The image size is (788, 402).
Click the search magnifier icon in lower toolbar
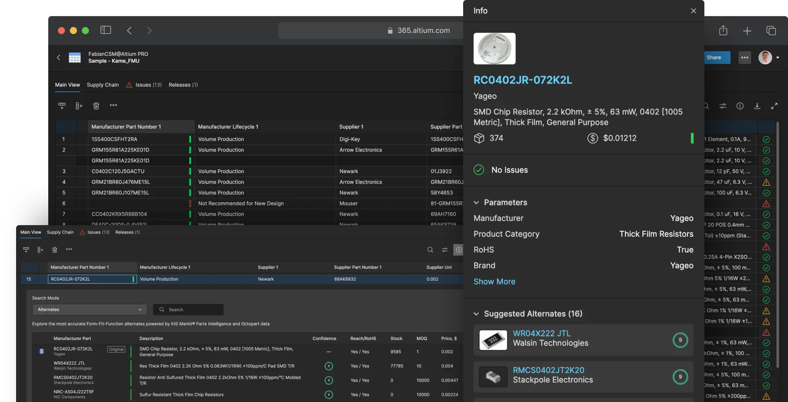[430, 250]
